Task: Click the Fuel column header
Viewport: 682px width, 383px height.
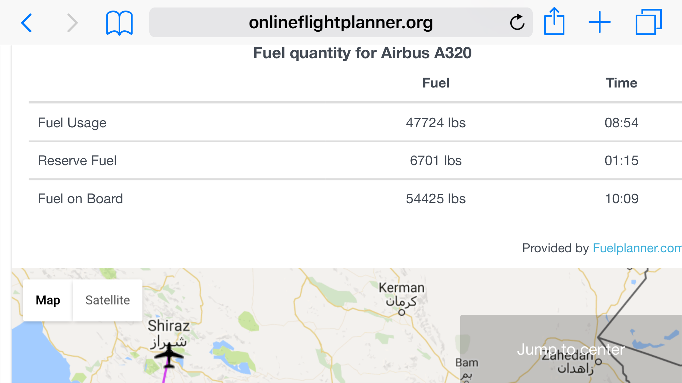Action: [x=436, y=83]
